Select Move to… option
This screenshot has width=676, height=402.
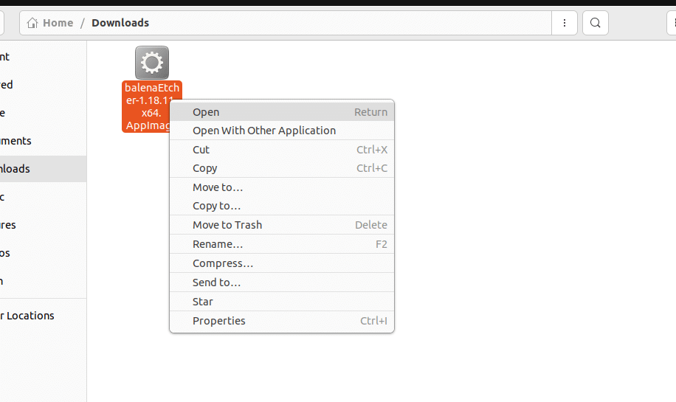click(282, 187)
